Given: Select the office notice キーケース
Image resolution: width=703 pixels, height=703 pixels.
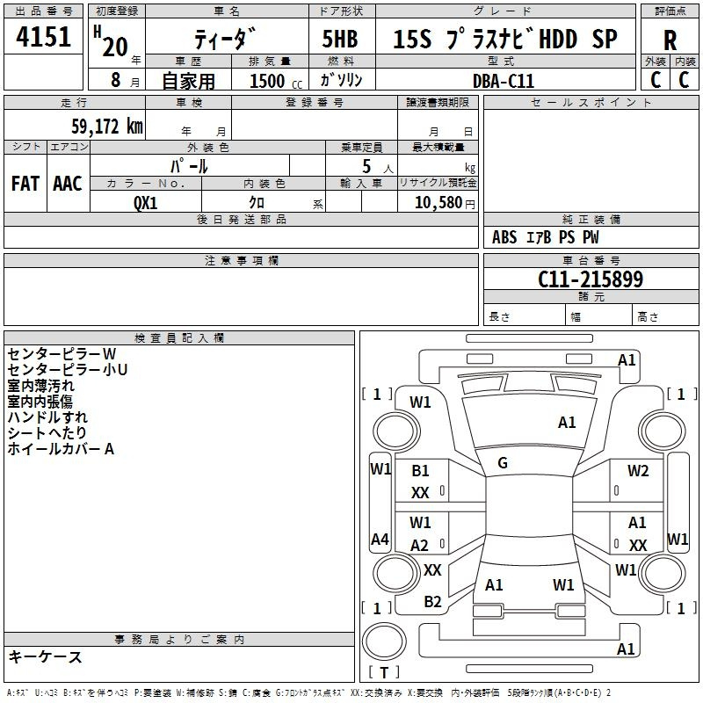Looking at the screenshot, I should point(46,656).
